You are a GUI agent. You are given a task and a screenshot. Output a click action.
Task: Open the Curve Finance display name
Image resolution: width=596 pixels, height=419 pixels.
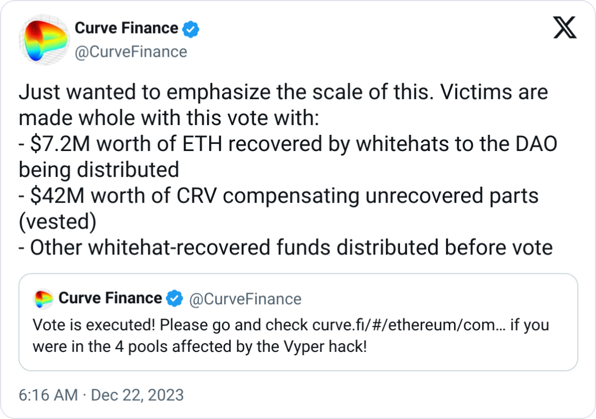(126, 28)
